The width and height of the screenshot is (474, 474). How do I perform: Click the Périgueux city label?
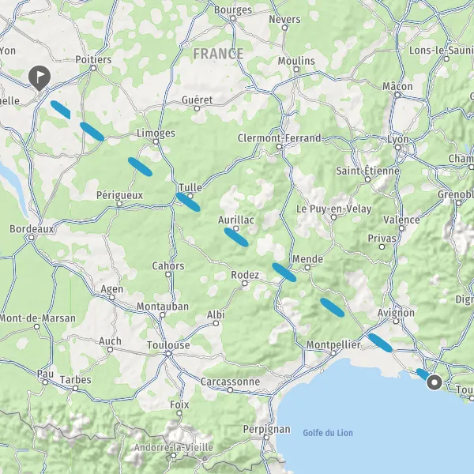coord(120,195)
